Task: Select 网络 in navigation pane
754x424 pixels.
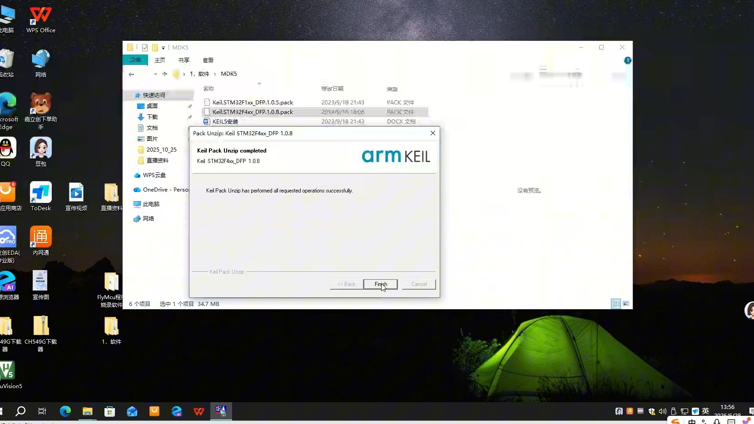Action: (x=148, y=218)
